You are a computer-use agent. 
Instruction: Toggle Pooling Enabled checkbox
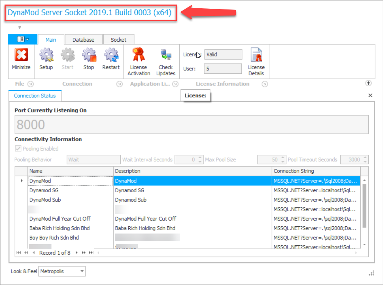coord(18,148)
